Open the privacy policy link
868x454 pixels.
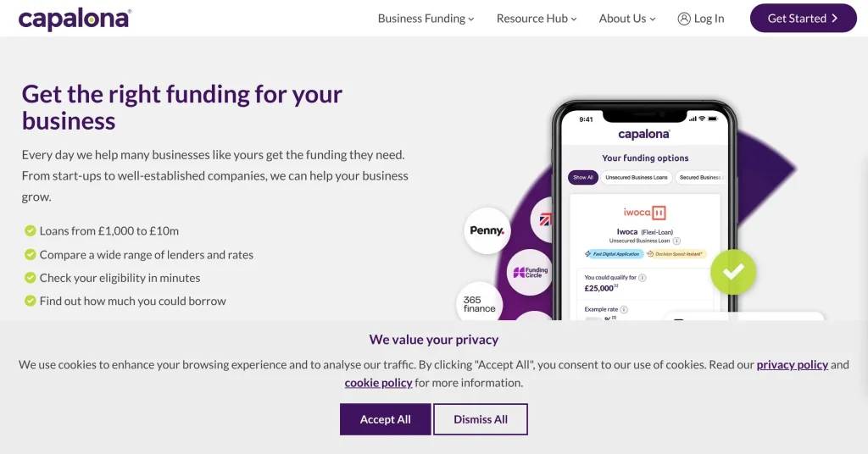click(792, 365)
